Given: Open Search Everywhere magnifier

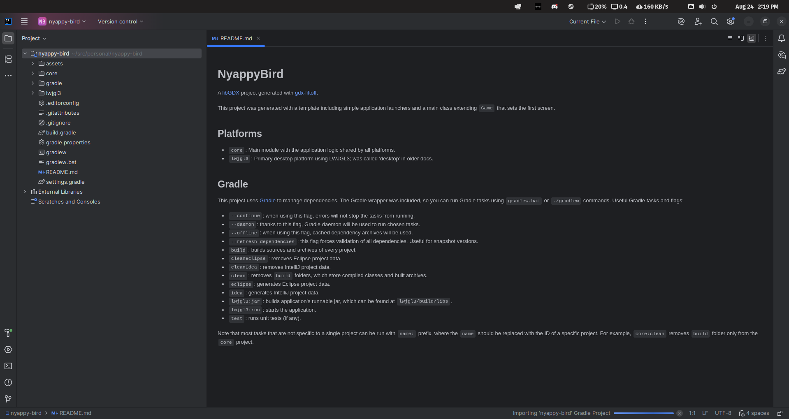Looking at the screenshot, I should [714, 21].
